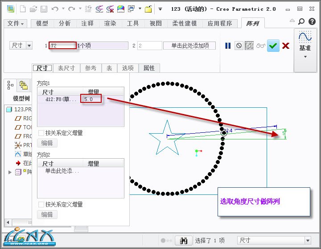
Task: Click 单击此处添... in 方向2 list
Action: point(62,171)
